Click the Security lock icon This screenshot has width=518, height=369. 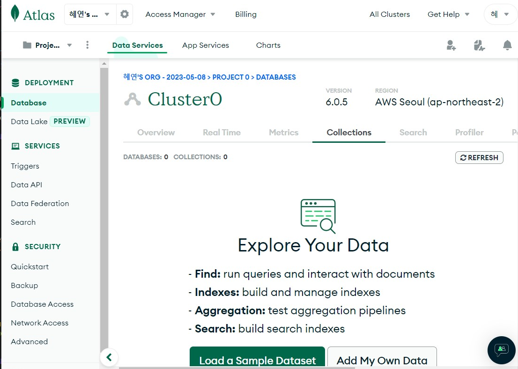[x=15, y=247]
